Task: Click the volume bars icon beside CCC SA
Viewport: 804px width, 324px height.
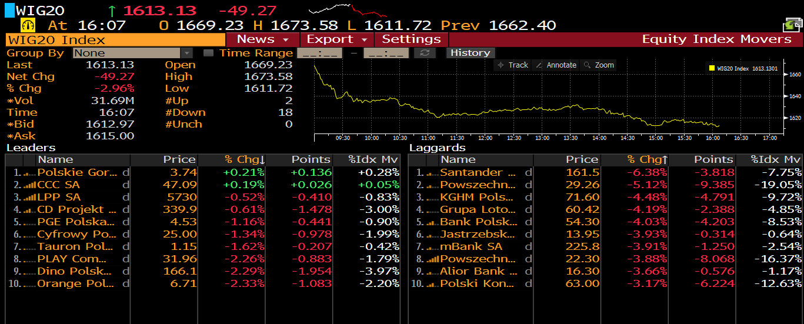Action: pyautogui.click(x=29, y=185)
